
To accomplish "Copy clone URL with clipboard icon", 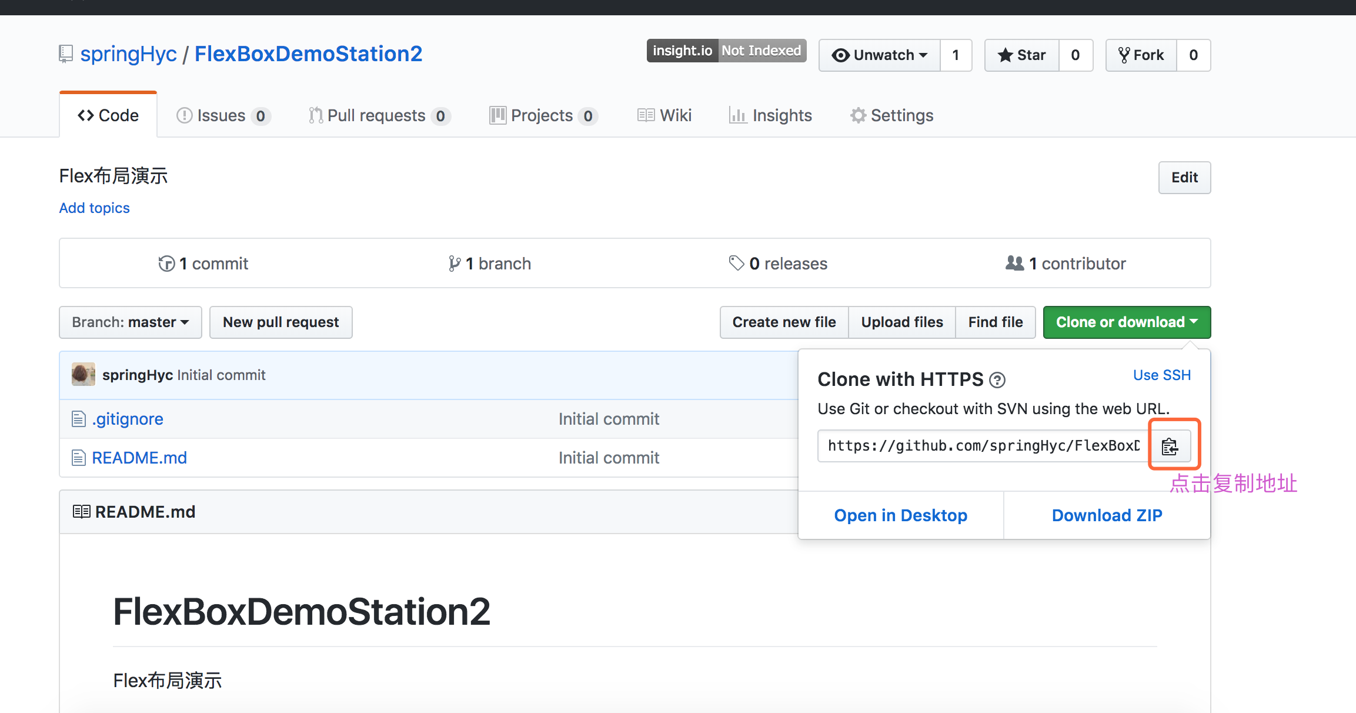I will pos(1170,447).
